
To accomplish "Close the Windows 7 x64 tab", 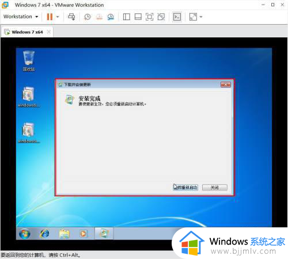I will coord(49,32).
